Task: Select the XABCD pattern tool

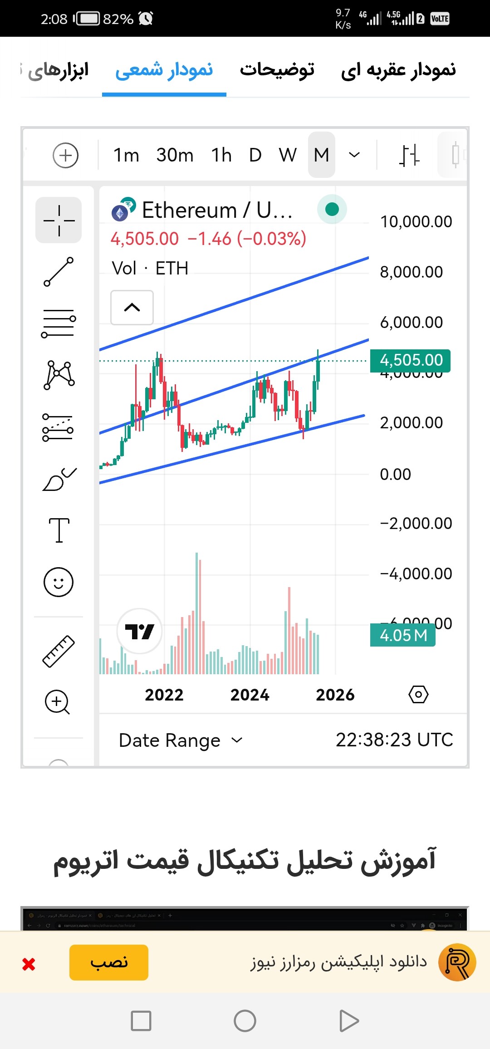Action: click(59, 375)
